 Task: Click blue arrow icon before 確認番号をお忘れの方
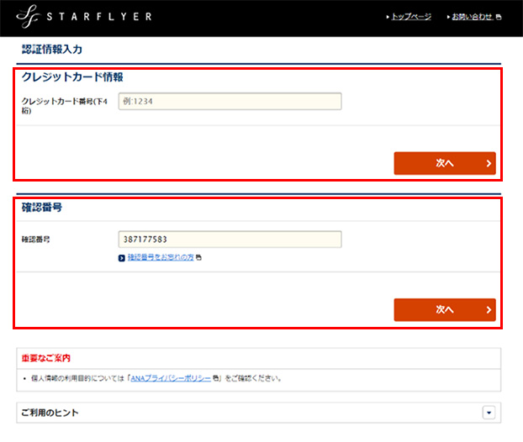tap(123, 258)
